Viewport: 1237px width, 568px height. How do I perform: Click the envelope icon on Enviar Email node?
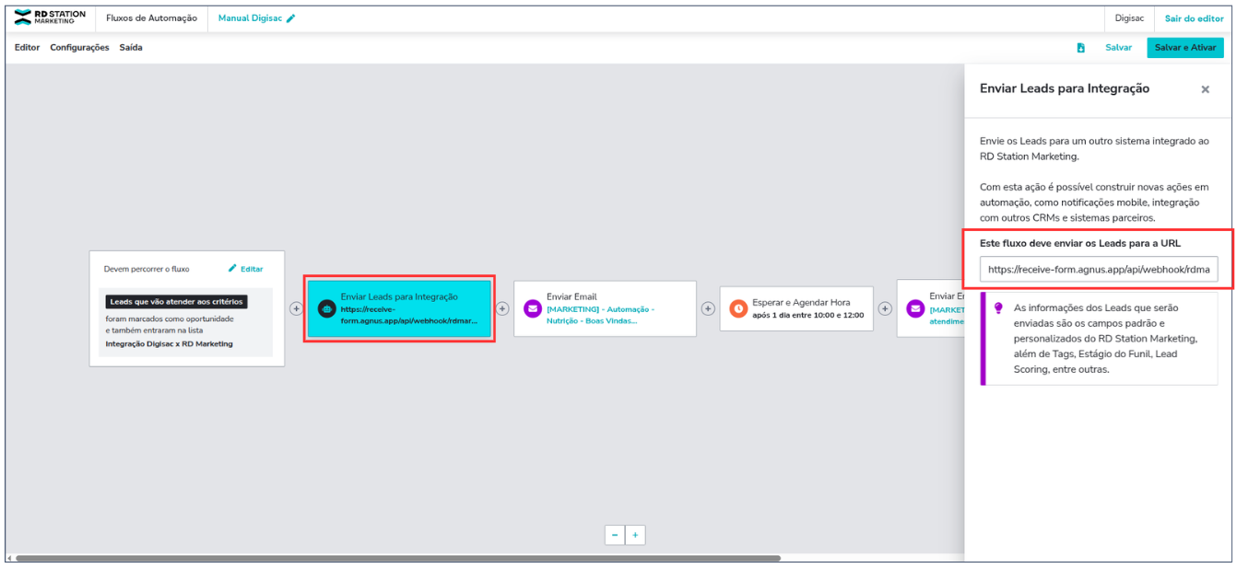(x=532, y=308)
